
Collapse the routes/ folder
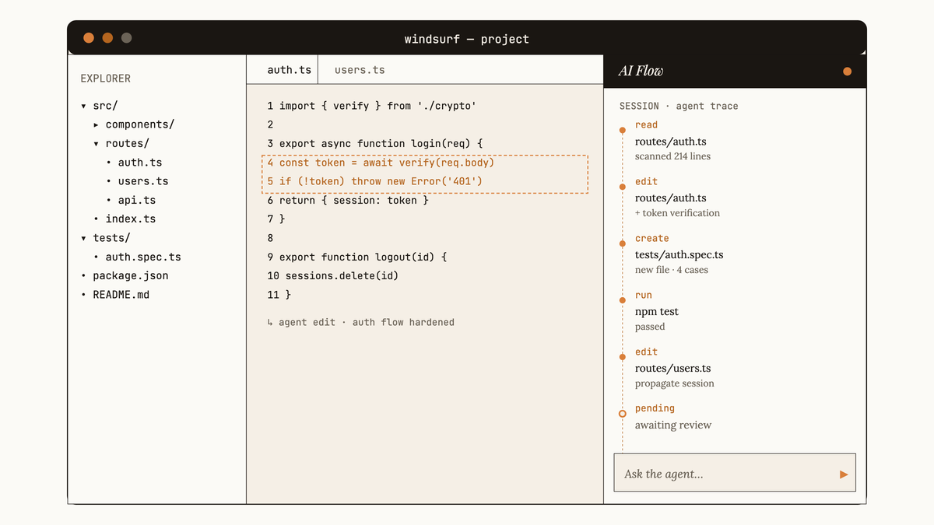click(97, 143)
